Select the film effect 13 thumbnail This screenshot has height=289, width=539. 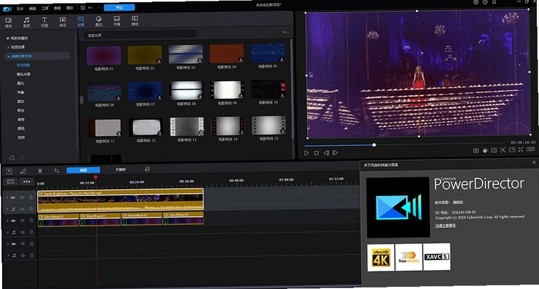pyautogui.click(x=187, y=127)
